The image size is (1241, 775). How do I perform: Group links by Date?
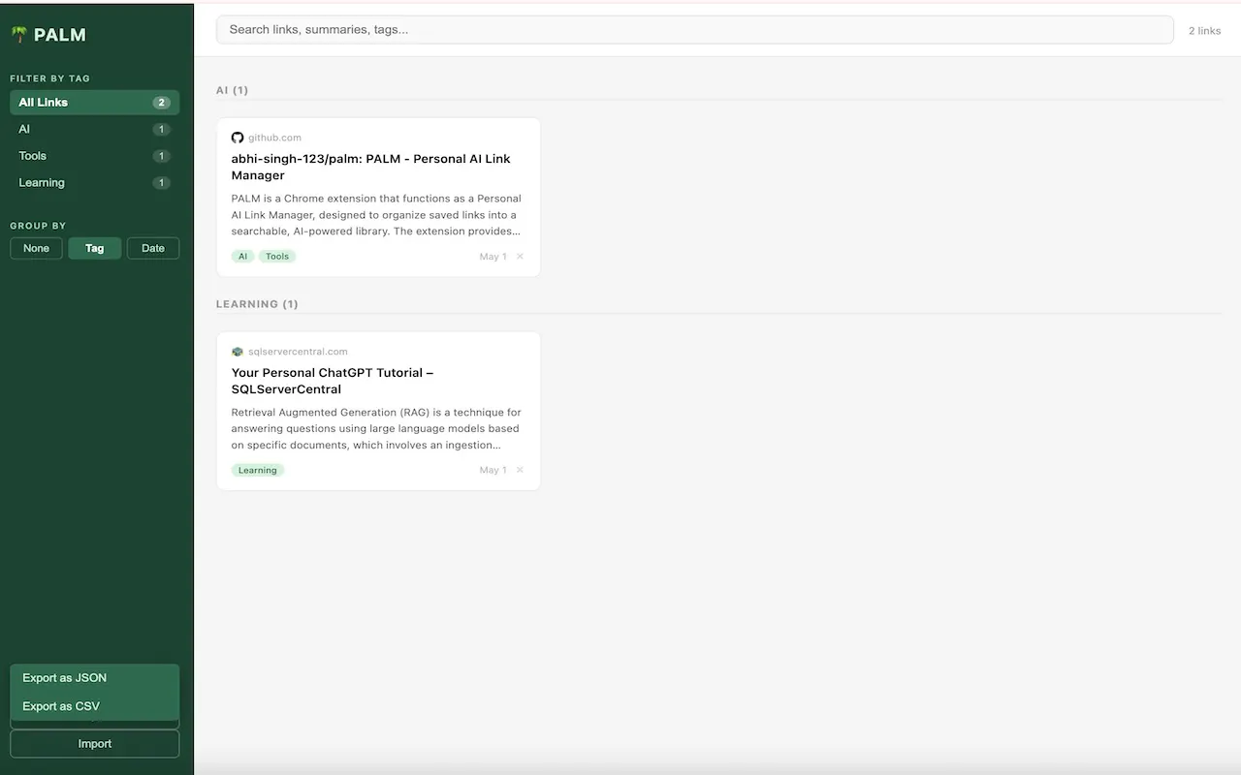(x=153, y=248)
